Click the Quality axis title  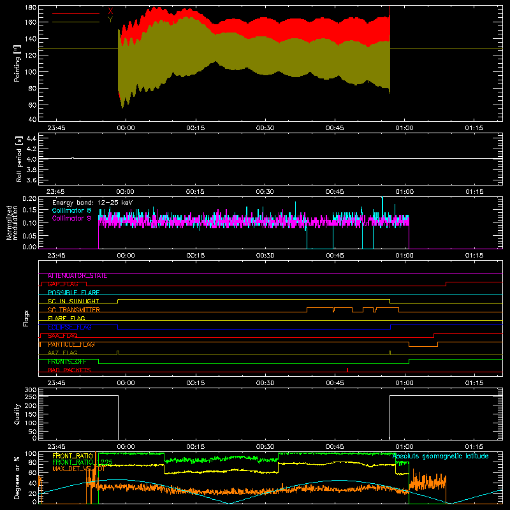tap(17, 414)
